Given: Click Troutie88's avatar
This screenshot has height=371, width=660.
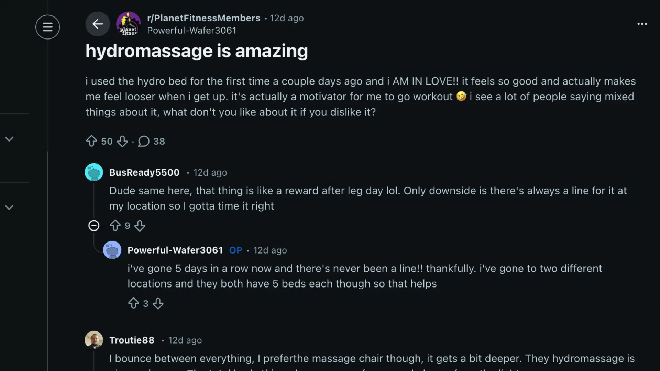Looking at the screenshot, I should [x=94, y=340].
